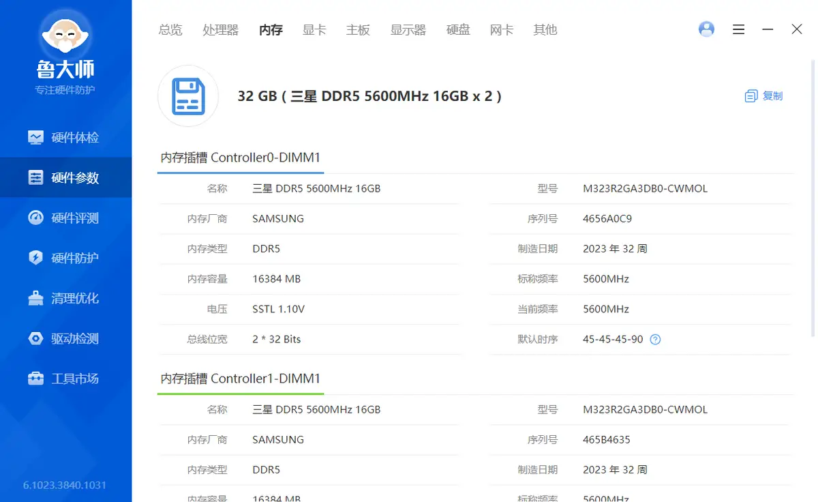
Task: Go to the 主板 tab
Action: click(358, 29)
